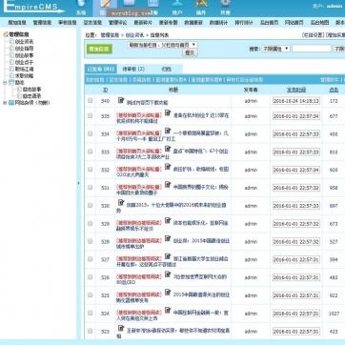Click the edit icon in row 534
345x345 pixels.
pos(168,131)
